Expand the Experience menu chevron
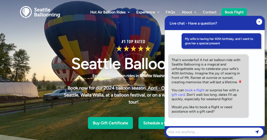This screenshot has height=140, width=267. tap(158, 12)
